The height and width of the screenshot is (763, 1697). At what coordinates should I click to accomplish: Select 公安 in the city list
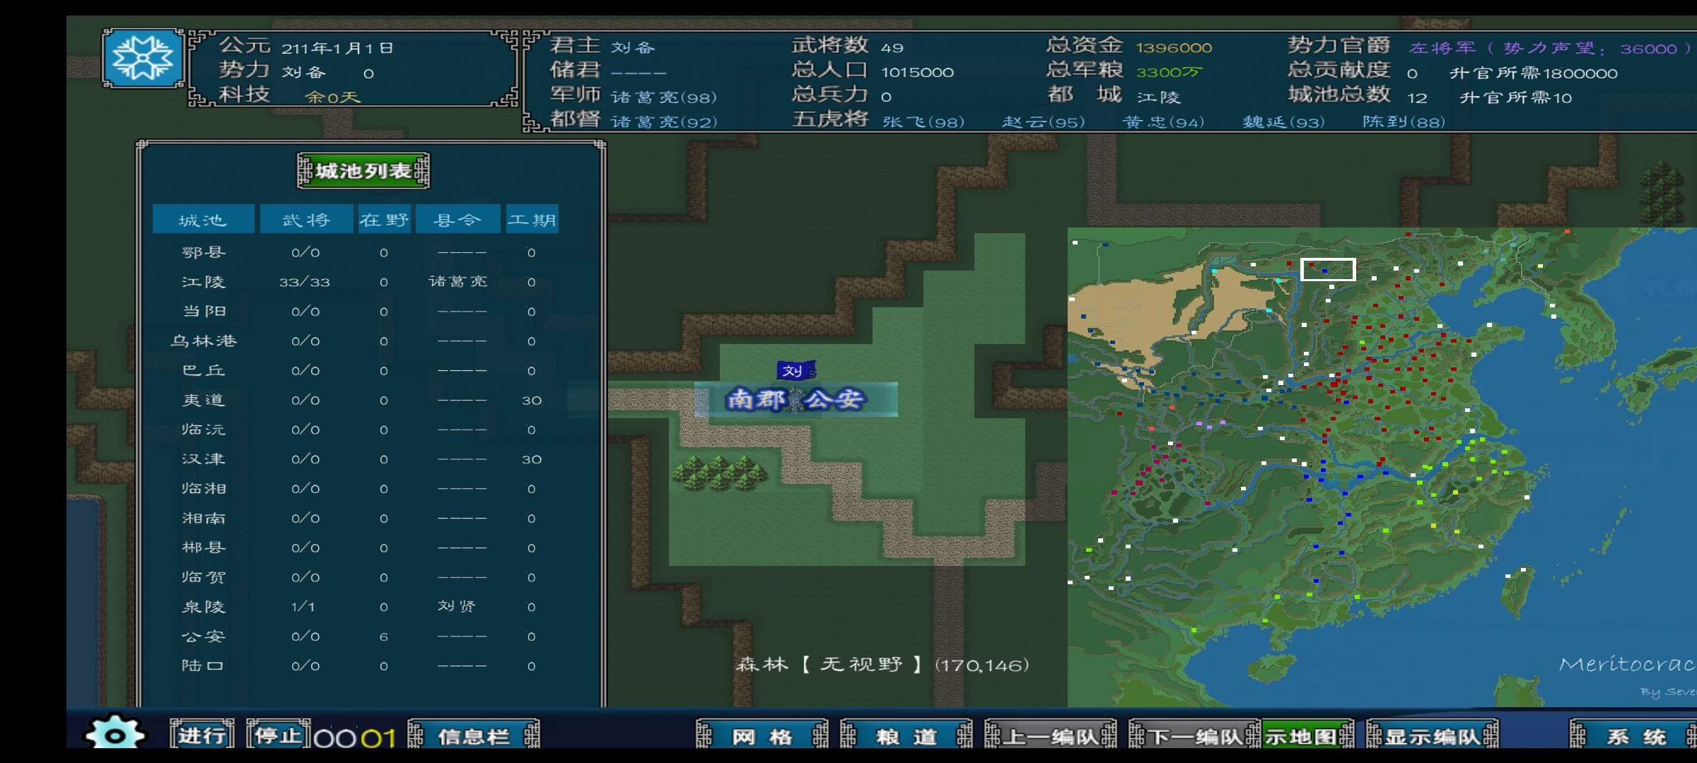pyautogui.click(x=204, y=637)
